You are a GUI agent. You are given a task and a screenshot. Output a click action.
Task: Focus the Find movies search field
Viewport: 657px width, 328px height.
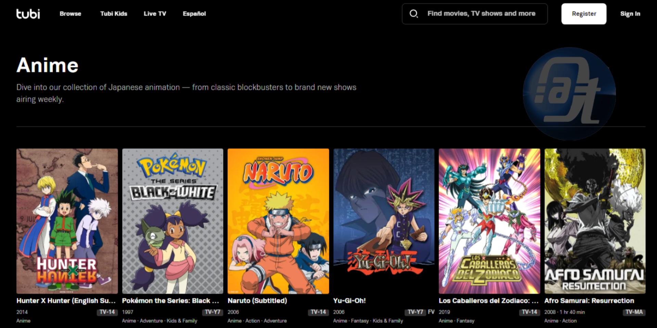click(x=475, y=14)
